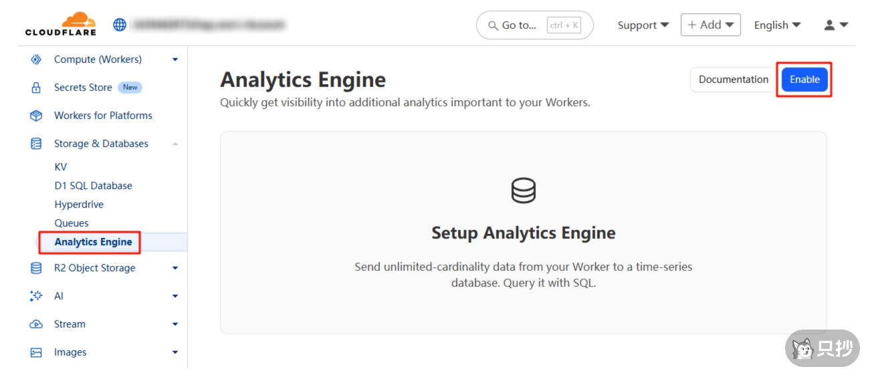This screenshot has height=377, width=870.
Task: Click the magnifier icon in Go to search
Action: tap(494, 25)
